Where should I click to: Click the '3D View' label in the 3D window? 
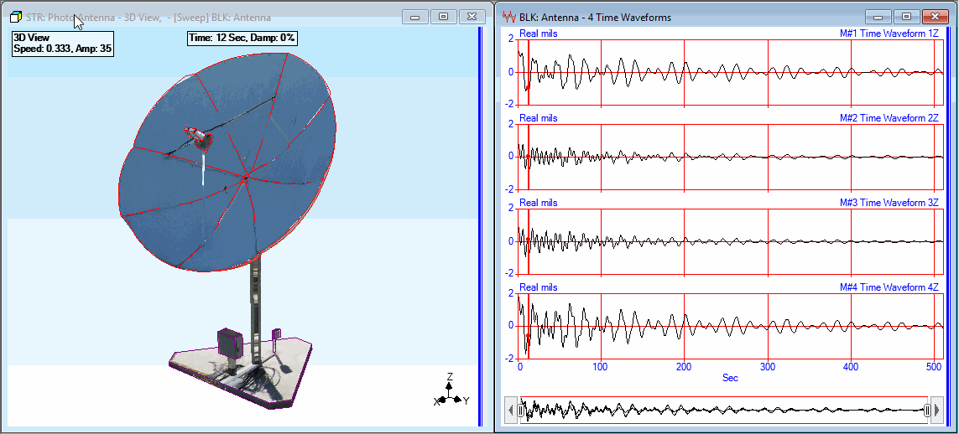coord(31,38)
